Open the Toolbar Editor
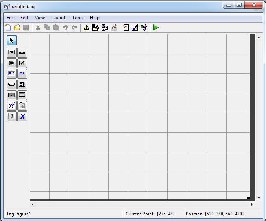Screen dimensions: 266x221 114,28
